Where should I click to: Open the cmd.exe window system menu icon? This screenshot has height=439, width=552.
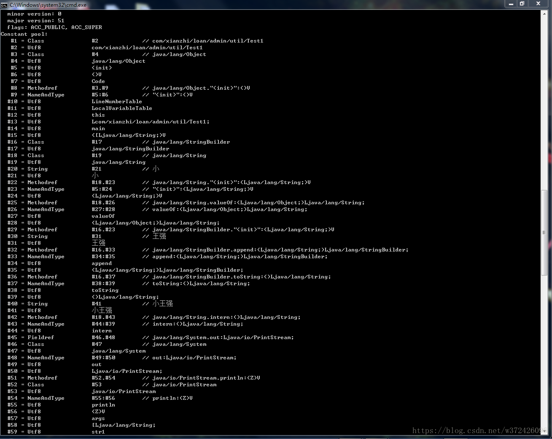[x=4, y=5]
